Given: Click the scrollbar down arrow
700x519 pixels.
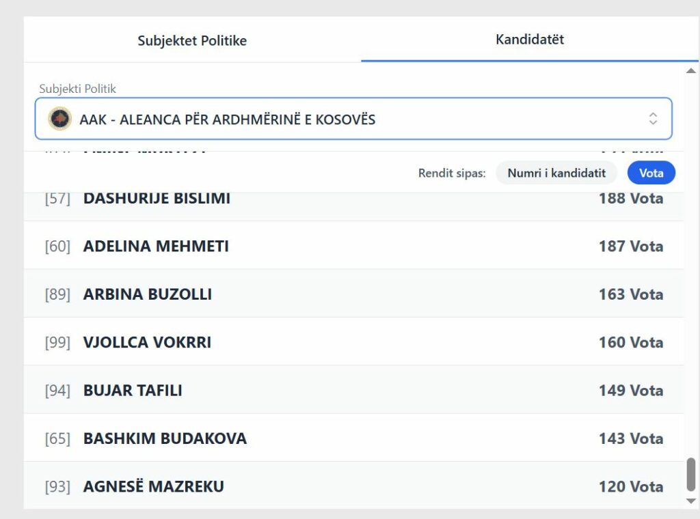Looking at the screenshot, I should point(691,501).
